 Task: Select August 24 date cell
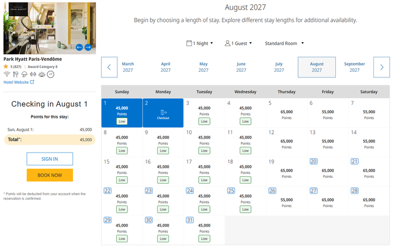point(204,201)
